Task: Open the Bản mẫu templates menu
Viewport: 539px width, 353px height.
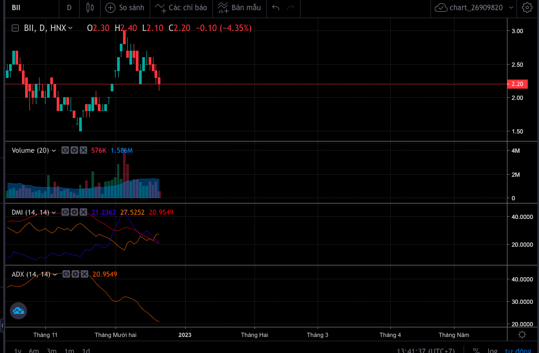Action: tap(240, 7)
